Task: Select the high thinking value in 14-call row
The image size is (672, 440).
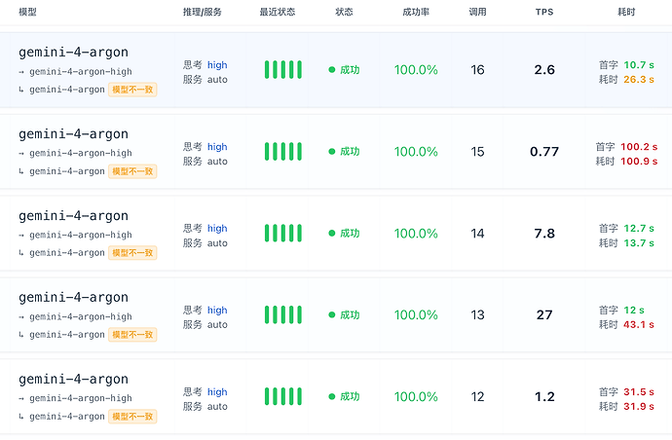Action: coord(217,229)
